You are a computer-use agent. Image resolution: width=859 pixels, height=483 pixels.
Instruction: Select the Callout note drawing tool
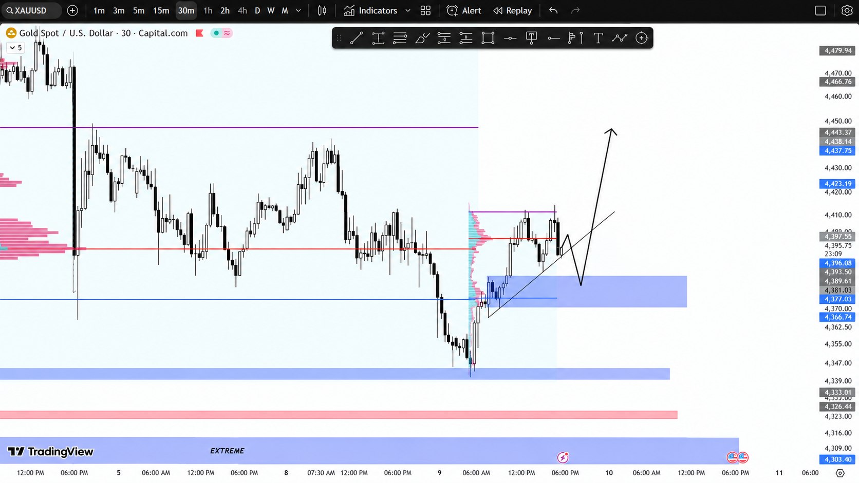(532, 38)
